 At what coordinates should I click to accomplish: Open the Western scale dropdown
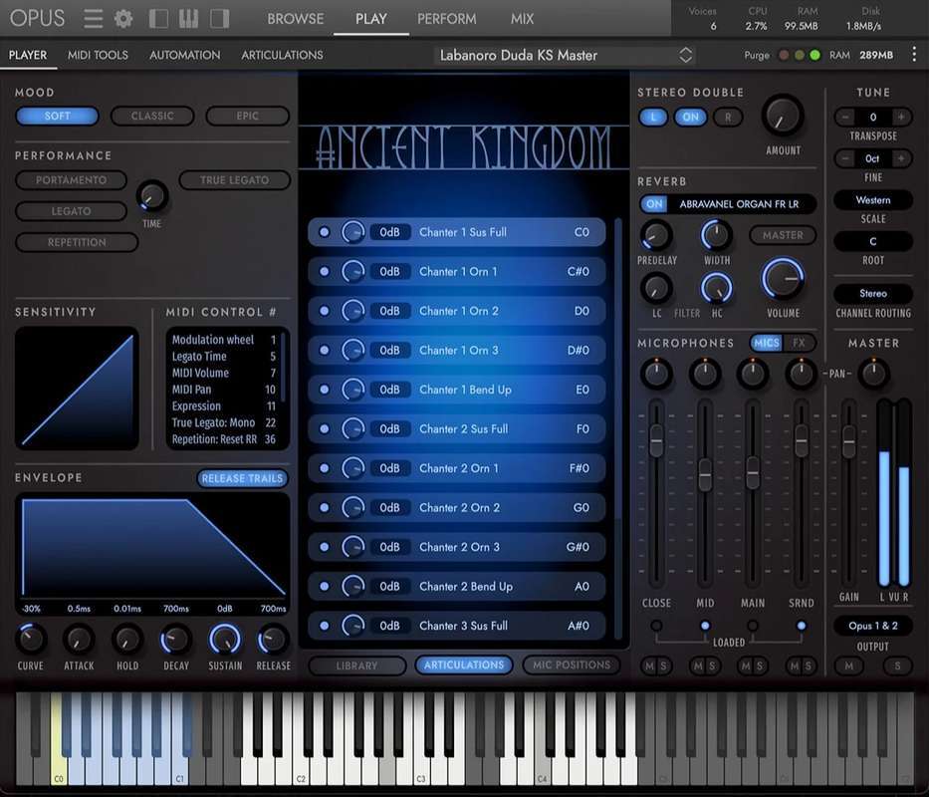pyautogui.click(x=872, y=200)
